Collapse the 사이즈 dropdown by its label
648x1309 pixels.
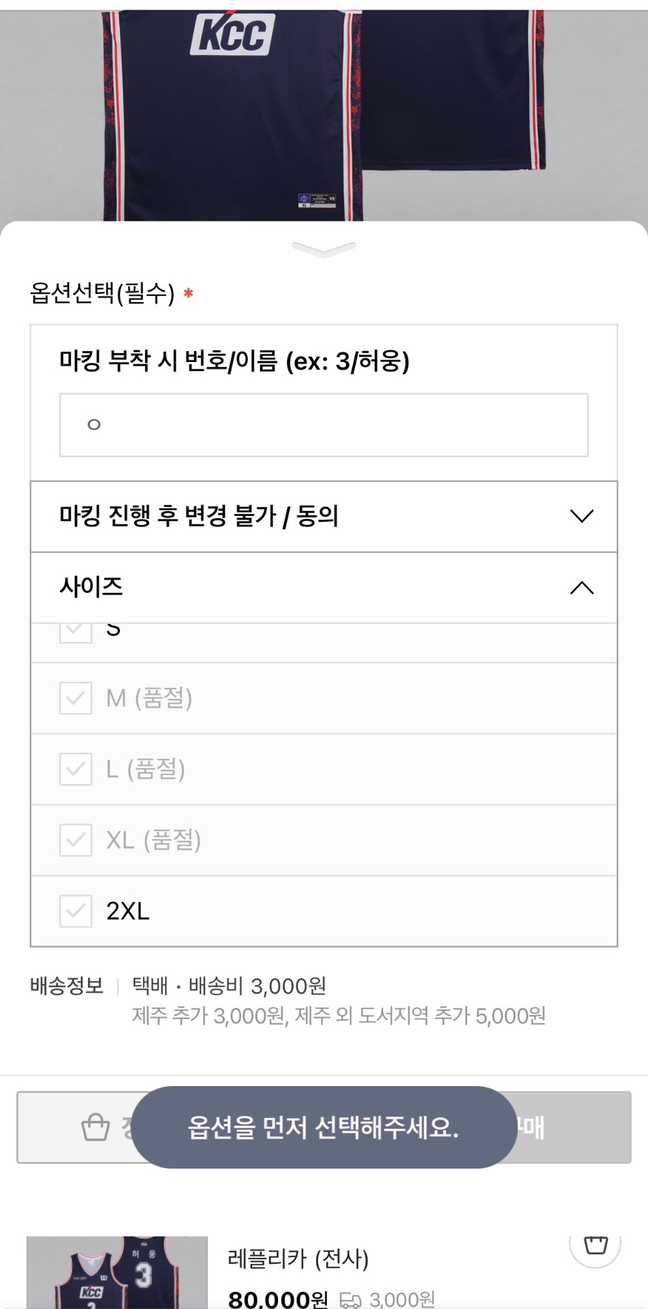point(91,587)
